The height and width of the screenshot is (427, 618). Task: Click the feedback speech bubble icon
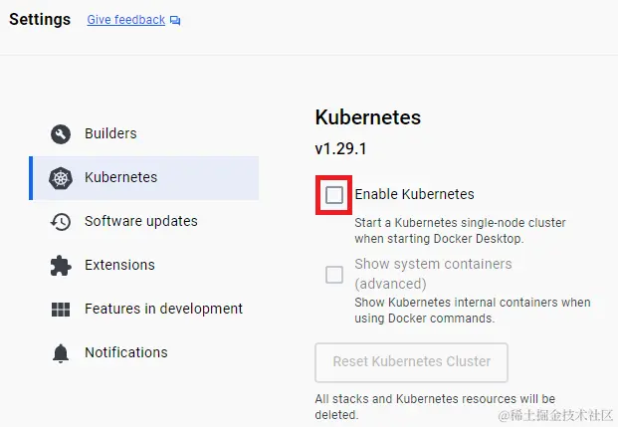pyautogui.click(x=176, y=20)
